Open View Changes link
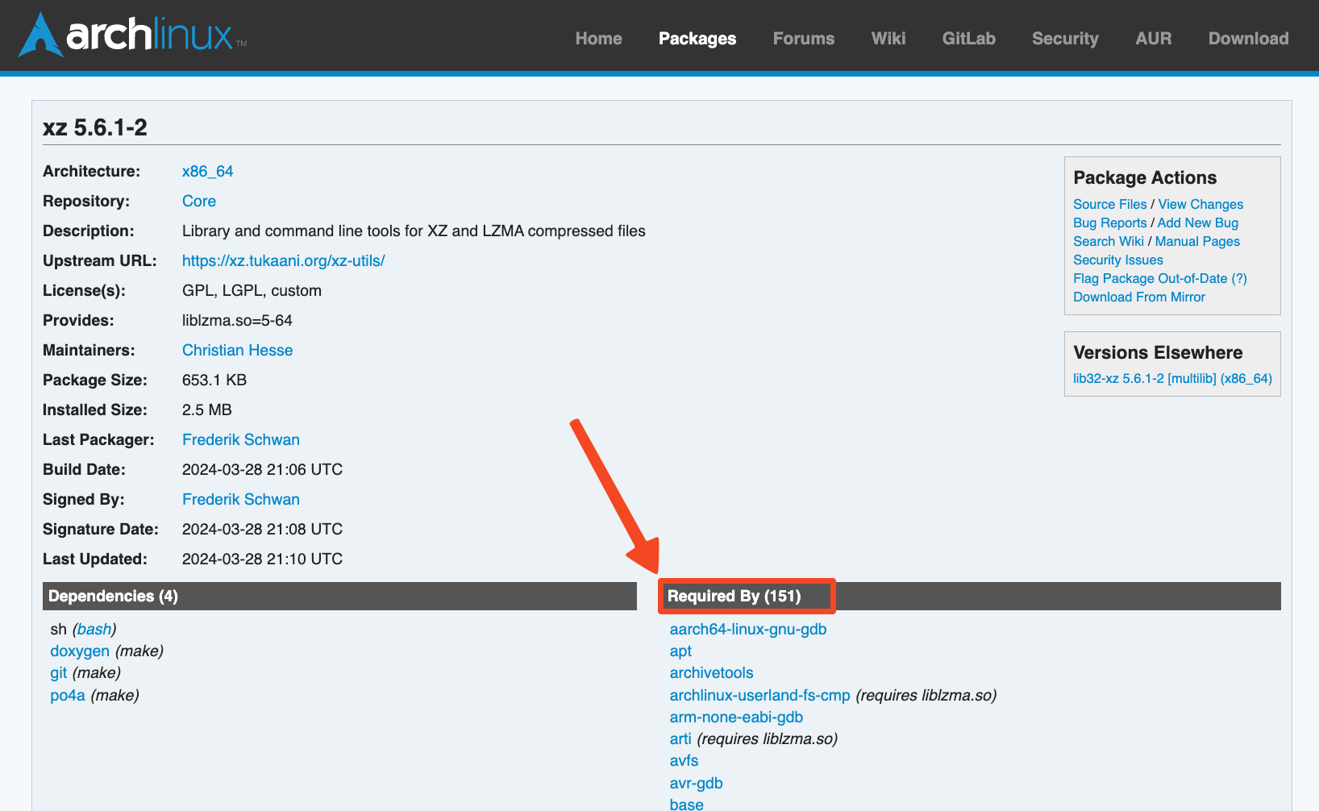Screen dimensions: 1319x811 click(x=1200, y=205)
